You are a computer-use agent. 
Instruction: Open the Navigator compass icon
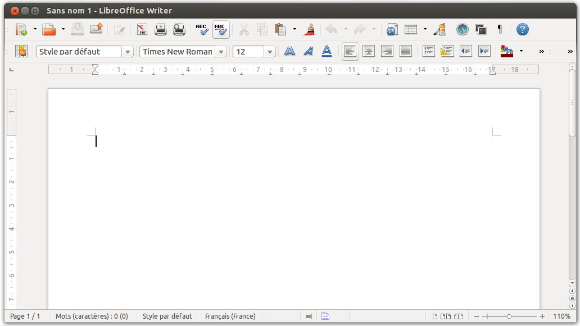point(463,29)
